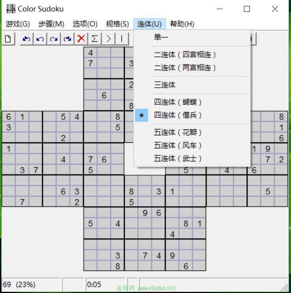The image size is (291, 293).
Task: Choose 五连体（花瓣） petal layout
Action: (x=192, y=132)
